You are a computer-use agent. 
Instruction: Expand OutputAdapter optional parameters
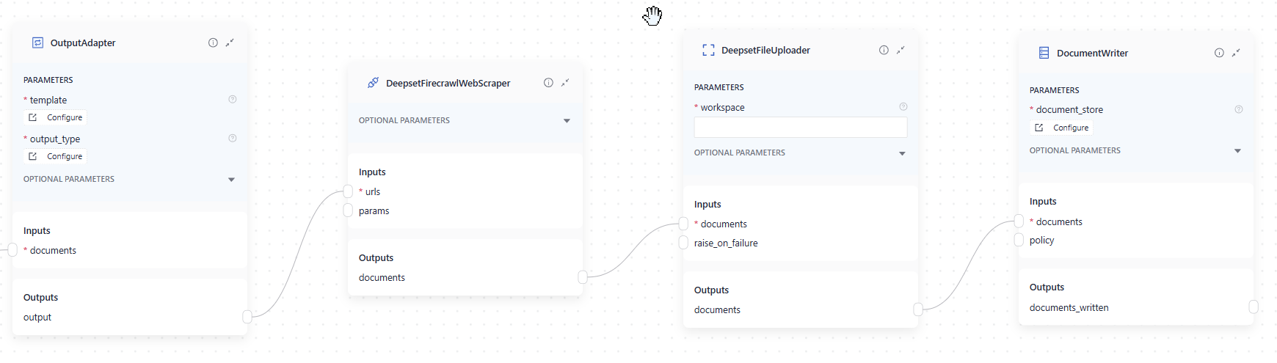point(231,180)
